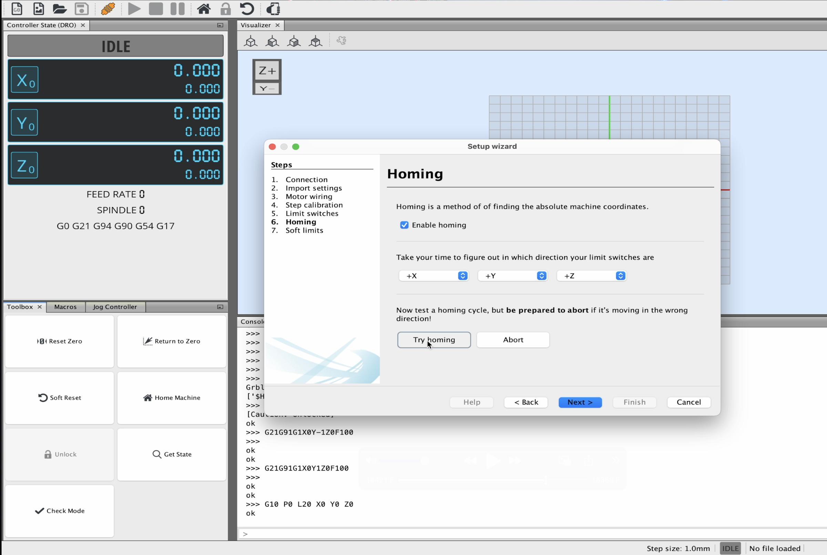Enable Check Mode in the Toolbox
Screen dimensions: 827x555
tap(59, 511)
